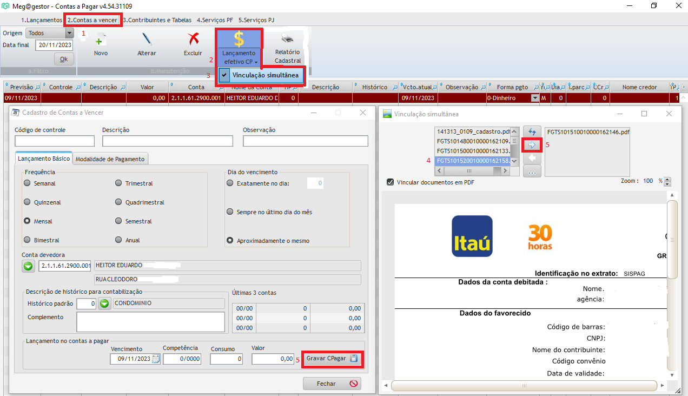The image size is (688, 396).
Task: Open the 3.Contribuintes e Tabelas menu
Action: (x=157, y=20)
